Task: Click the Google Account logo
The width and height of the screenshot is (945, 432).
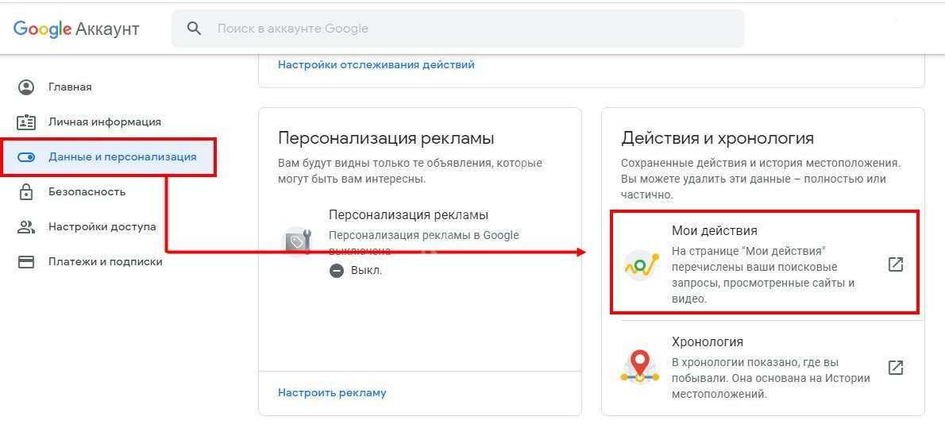Action: coord(76,29)
